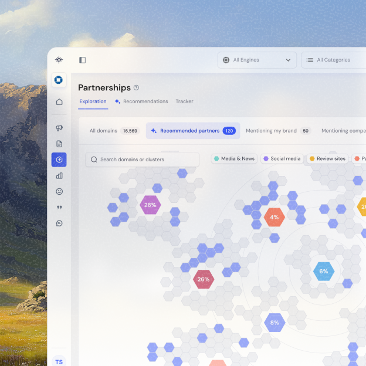Select Recommended partners filter tab

(x=193, y=131)
